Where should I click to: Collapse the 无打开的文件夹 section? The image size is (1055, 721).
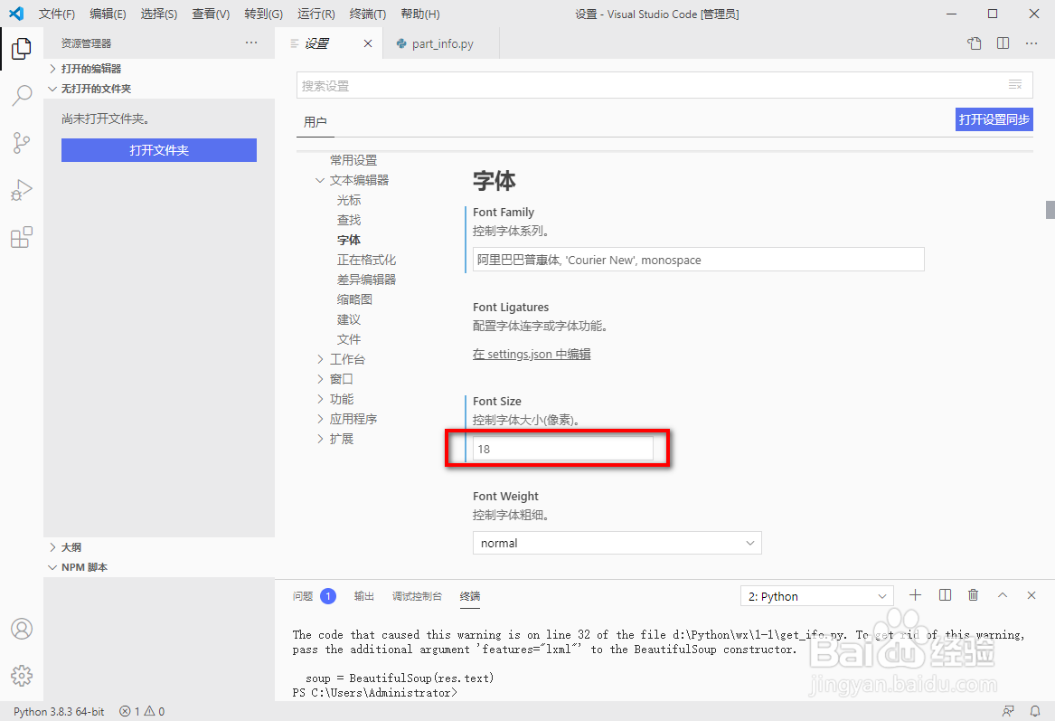click(x=159, y=89)
